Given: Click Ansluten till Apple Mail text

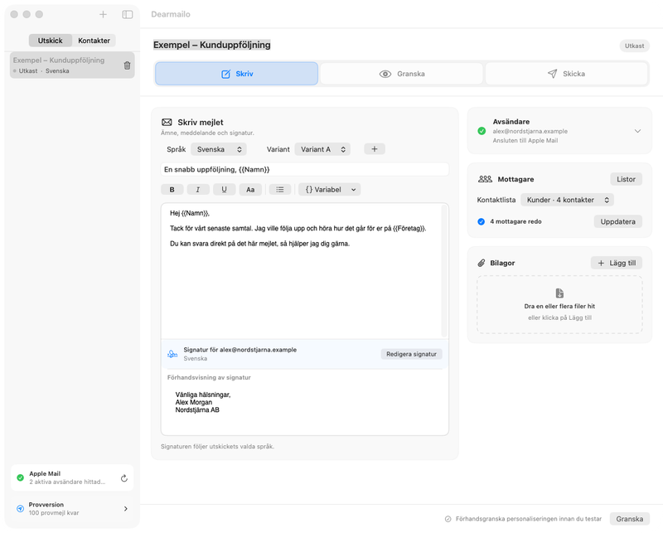Looking at the screenshot, I should pos(525,140).
